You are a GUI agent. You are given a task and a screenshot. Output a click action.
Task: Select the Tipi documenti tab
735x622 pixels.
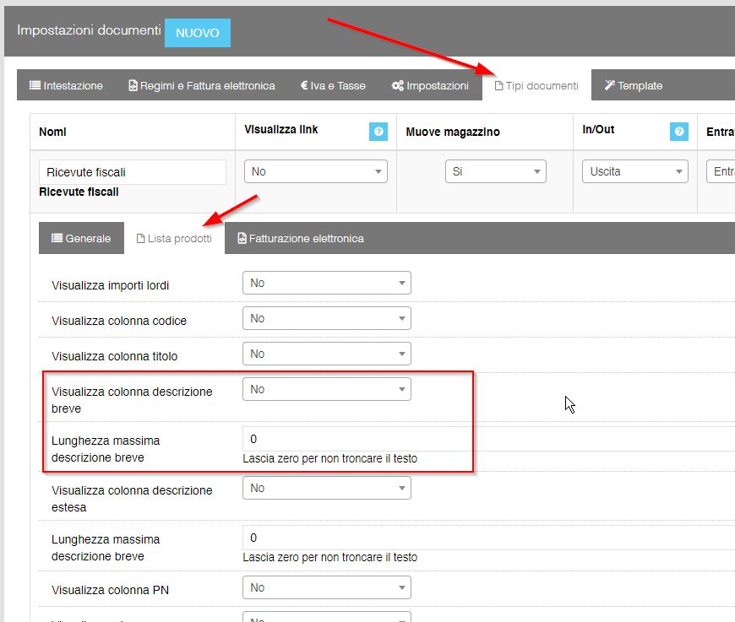[x=536, y=85]
